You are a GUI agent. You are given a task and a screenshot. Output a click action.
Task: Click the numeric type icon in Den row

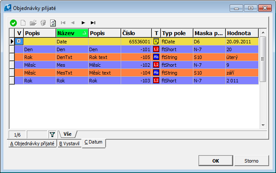coord(156,49)
